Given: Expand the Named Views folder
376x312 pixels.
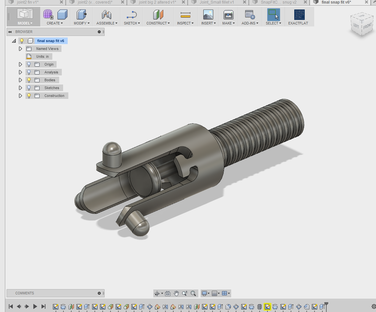Looking at the screenshot, I should click(x=20, y=49).
